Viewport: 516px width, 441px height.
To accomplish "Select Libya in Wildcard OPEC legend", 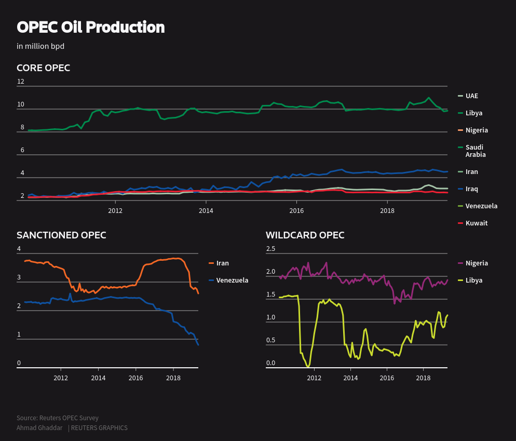I will 473,280.
